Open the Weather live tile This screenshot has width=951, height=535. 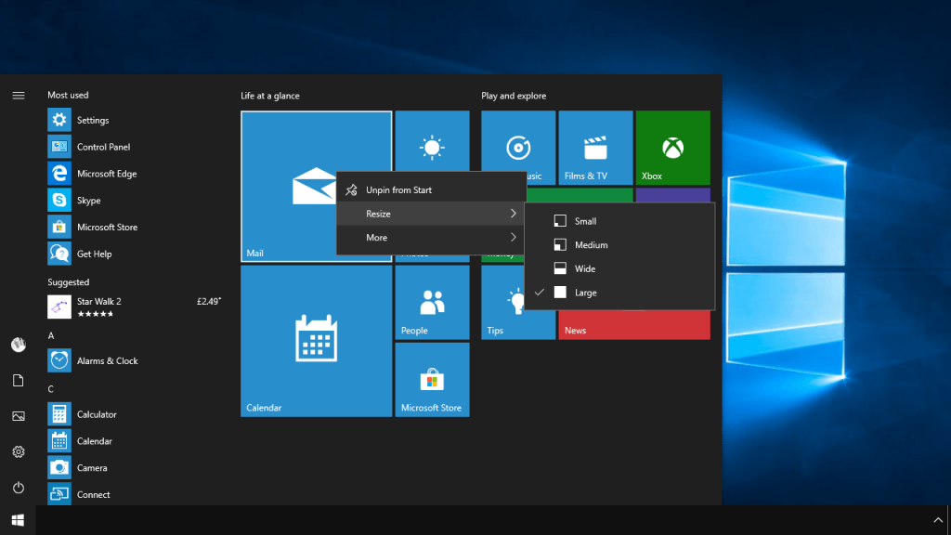(x=432, y=141)
